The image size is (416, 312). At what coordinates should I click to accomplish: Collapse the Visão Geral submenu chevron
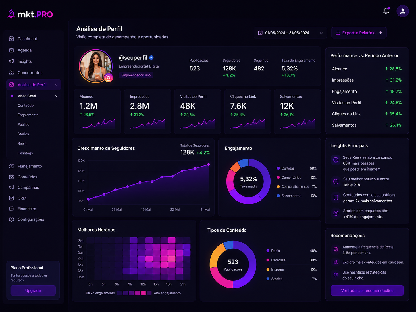(56, 96)
